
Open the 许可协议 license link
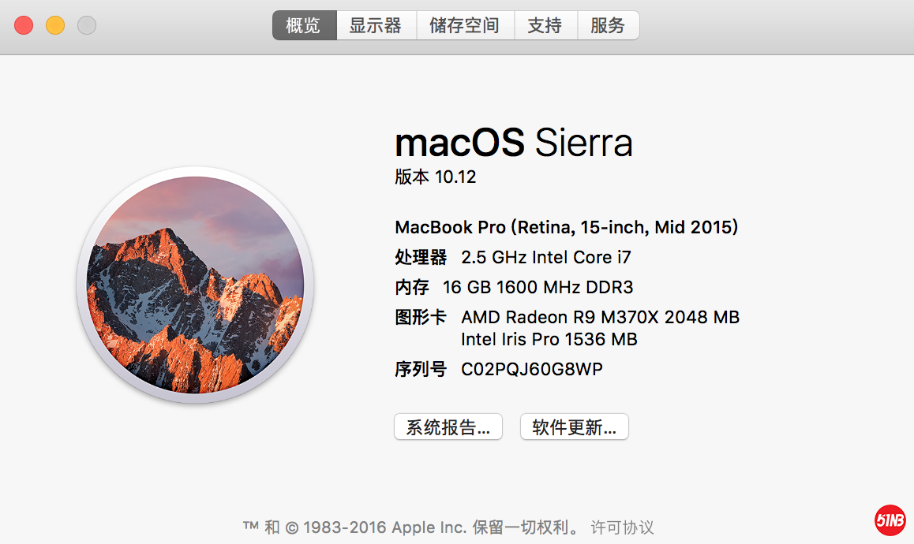click(623, 527)
